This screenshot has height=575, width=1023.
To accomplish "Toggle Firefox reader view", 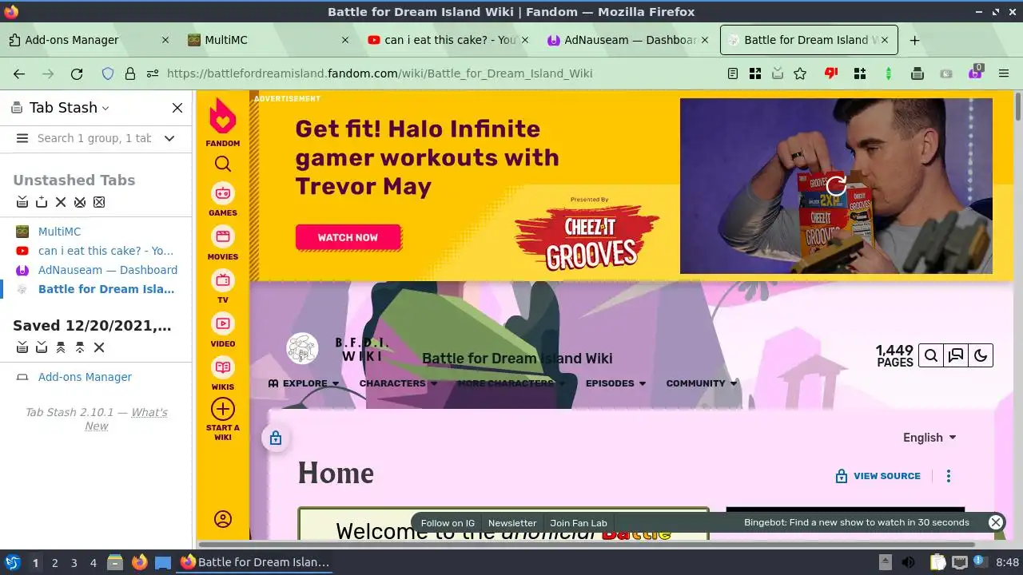I will click(733, 73).
